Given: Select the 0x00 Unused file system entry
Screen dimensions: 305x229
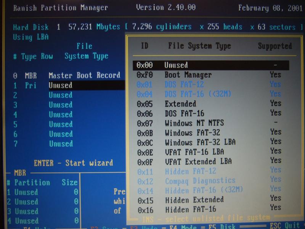Looking at the screenshot, I should (x=211, y=65).
